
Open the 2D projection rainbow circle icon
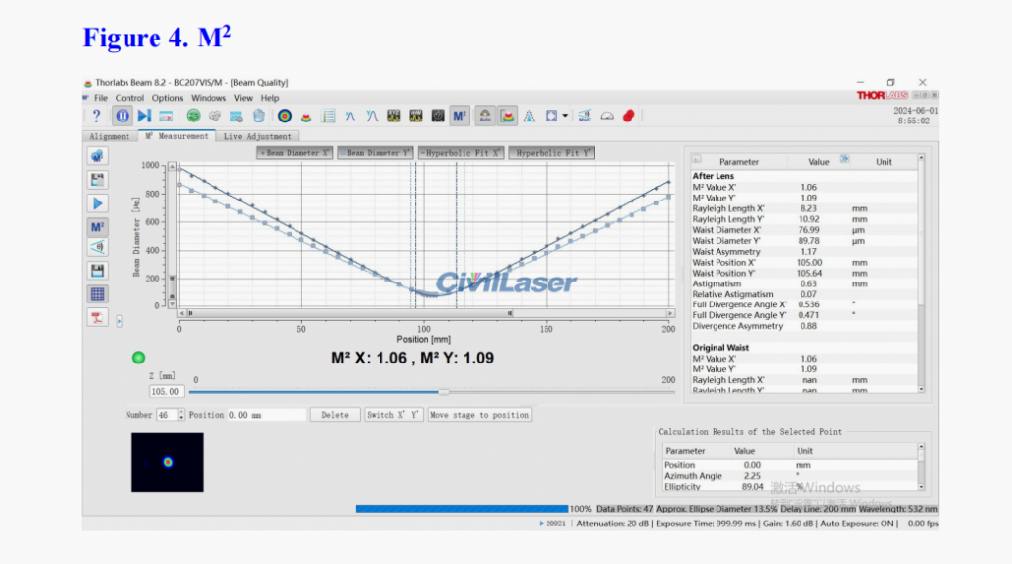tap(284, 116)
